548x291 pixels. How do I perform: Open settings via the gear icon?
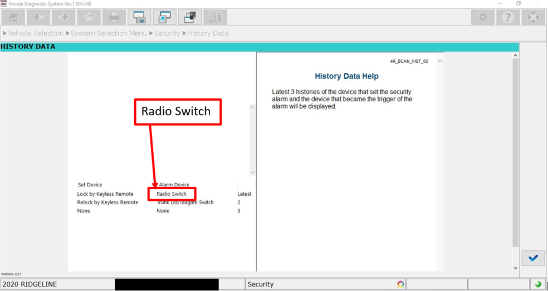482,17
